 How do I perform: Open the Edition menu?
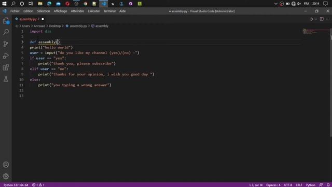point(28,11)
